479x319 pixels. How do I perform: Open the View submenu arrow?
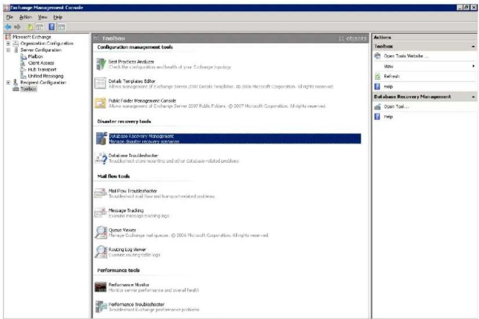click(x=473, y=66)
